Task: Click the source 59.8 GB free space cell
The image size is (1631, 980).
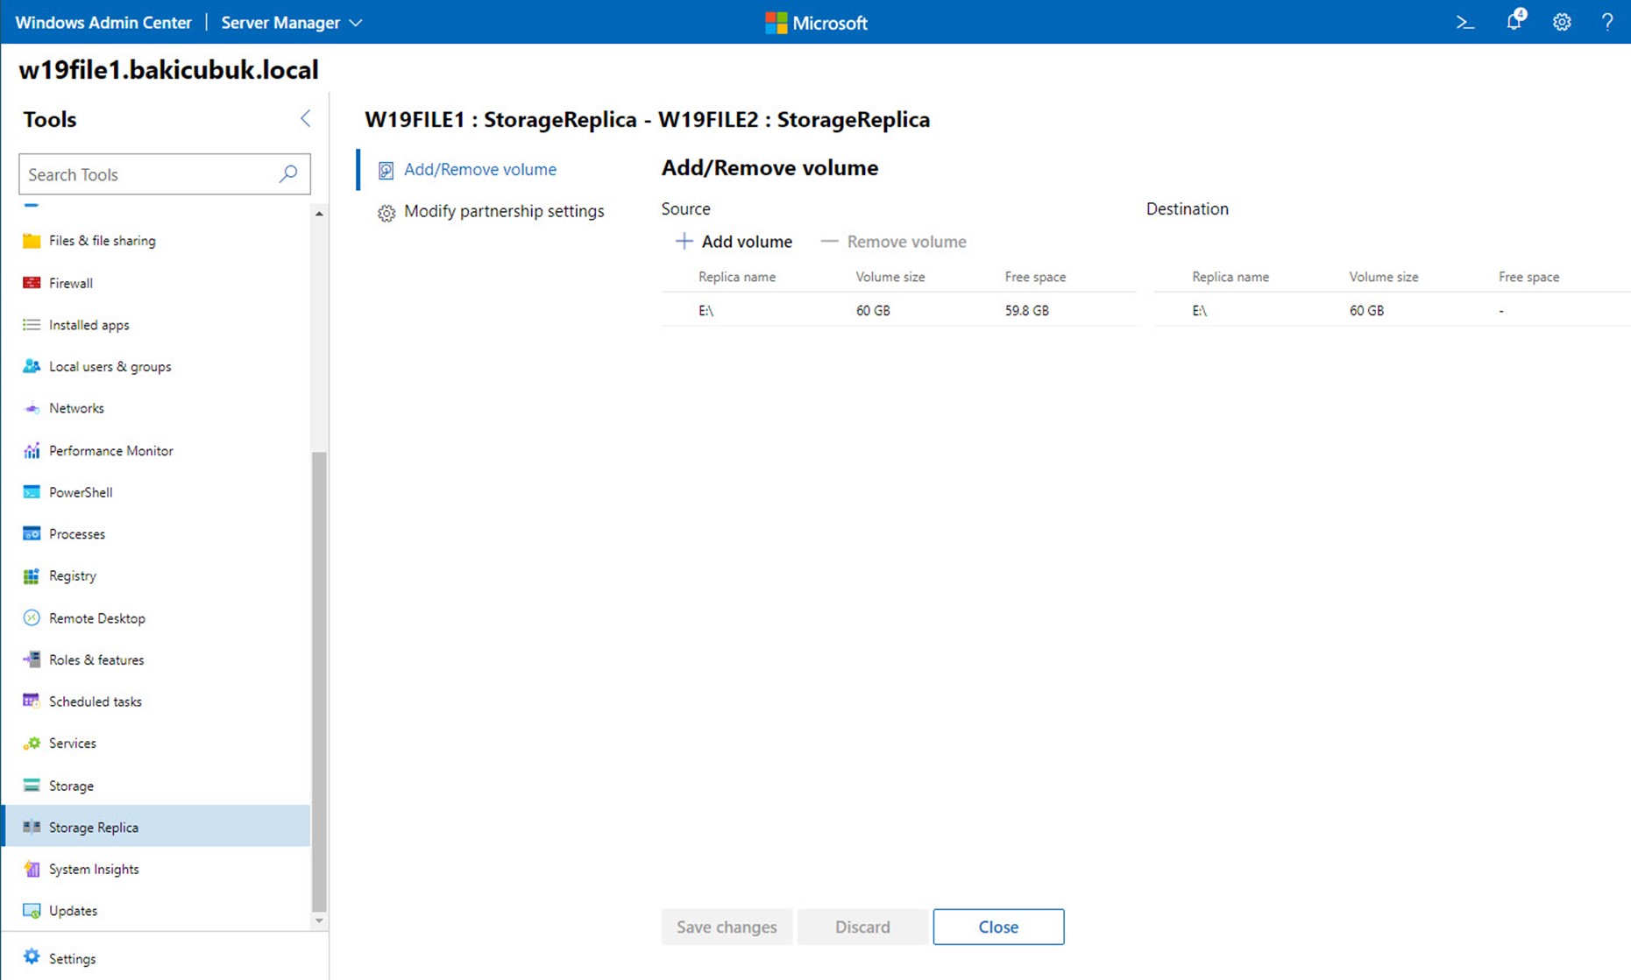Action: [1026, 310]
